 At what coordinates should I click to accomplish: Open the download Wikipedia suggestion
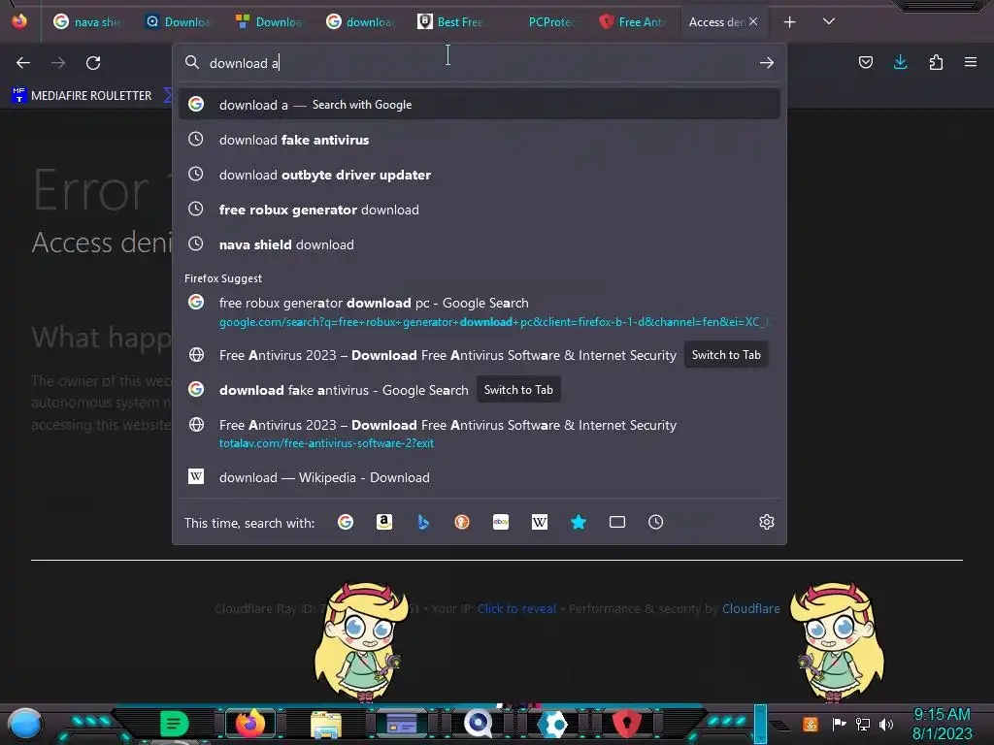coord(480,477)
